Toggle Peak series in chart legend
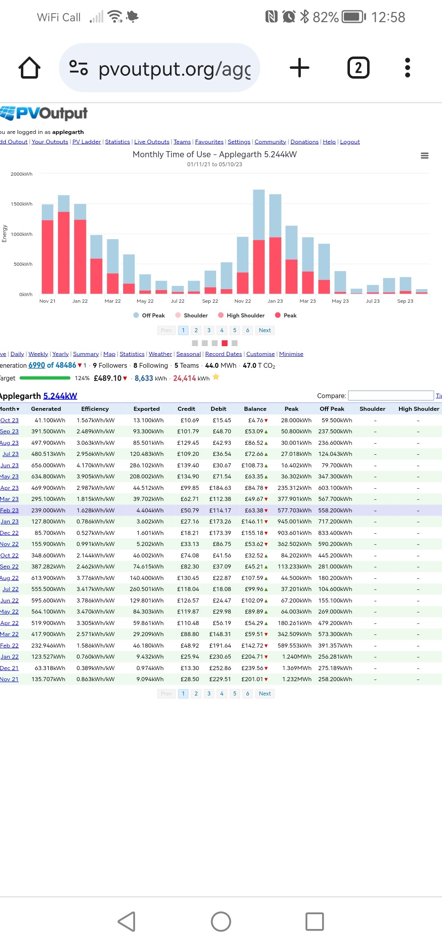442x947 pixels. (x=286, y=315)
